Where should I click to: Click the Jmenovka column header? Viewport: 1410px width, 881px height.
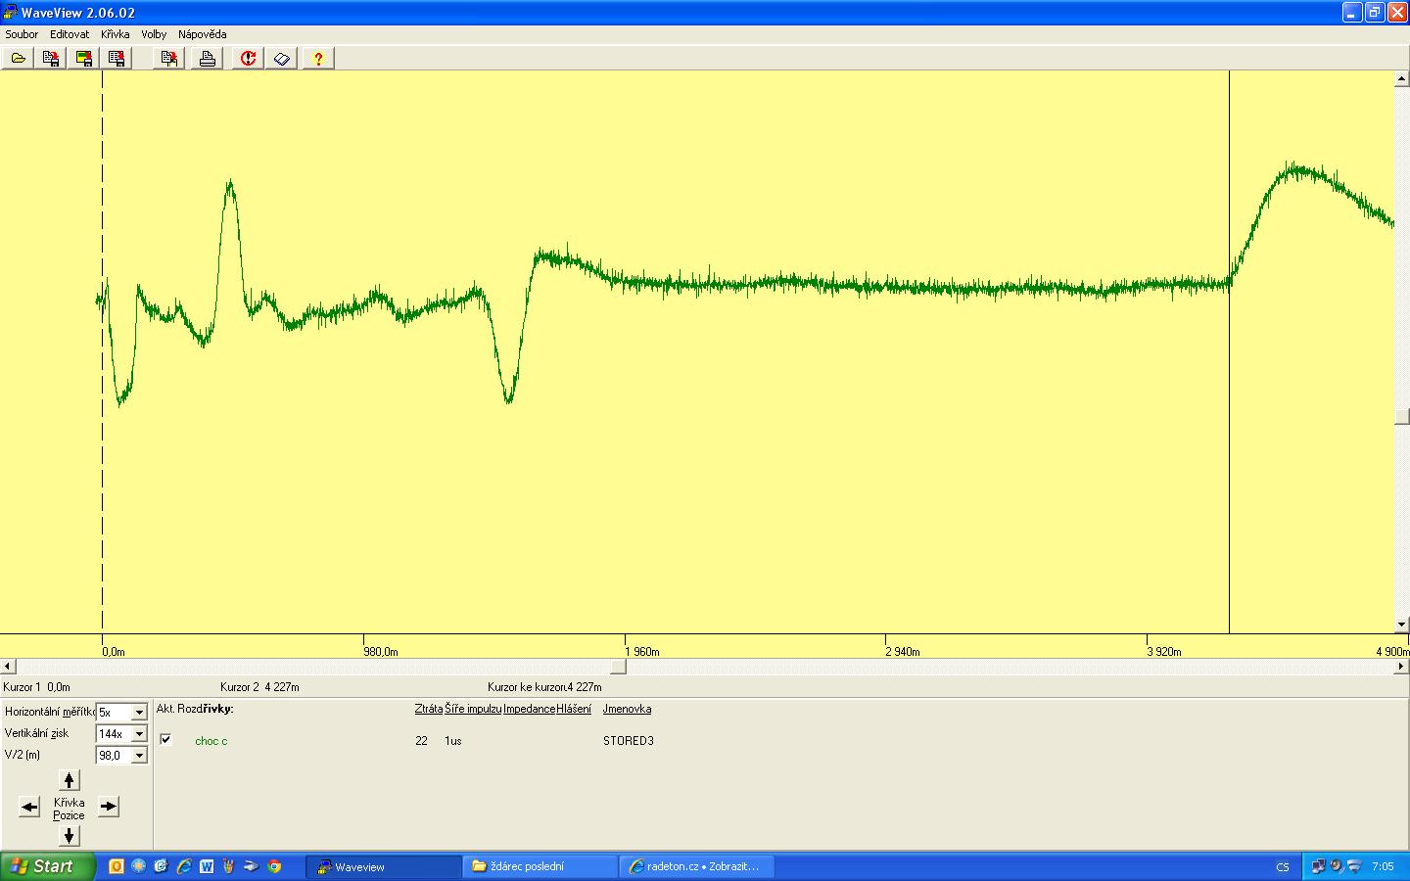(x=627, y=709)
